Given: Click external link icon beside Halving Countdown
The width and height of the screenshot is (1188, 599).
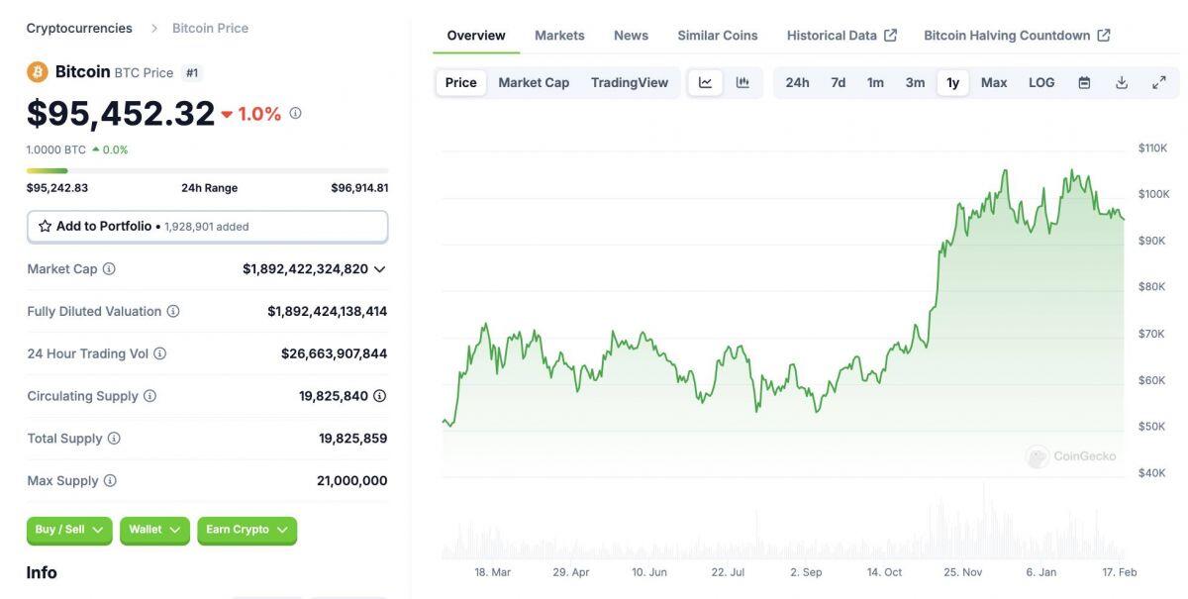Looking at the screenshot, I should point(1104,35).
